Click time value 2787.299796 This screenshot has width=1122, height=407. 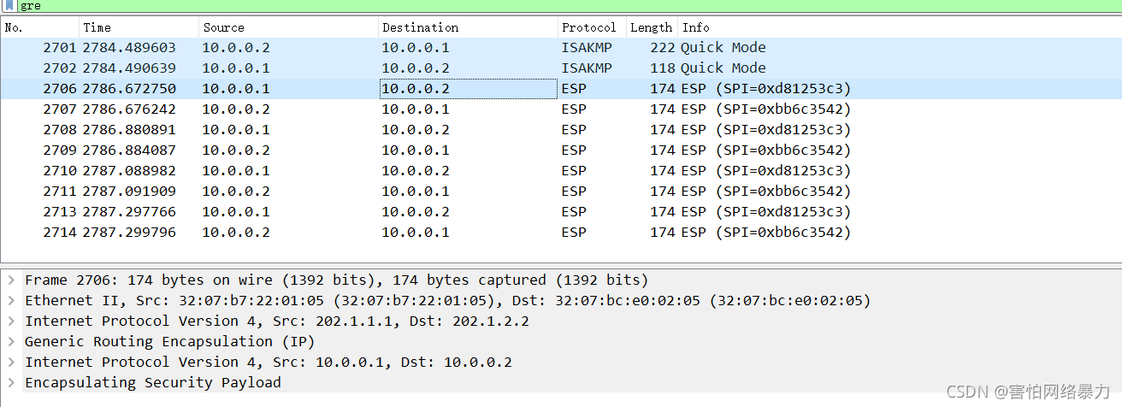point(129,233)
